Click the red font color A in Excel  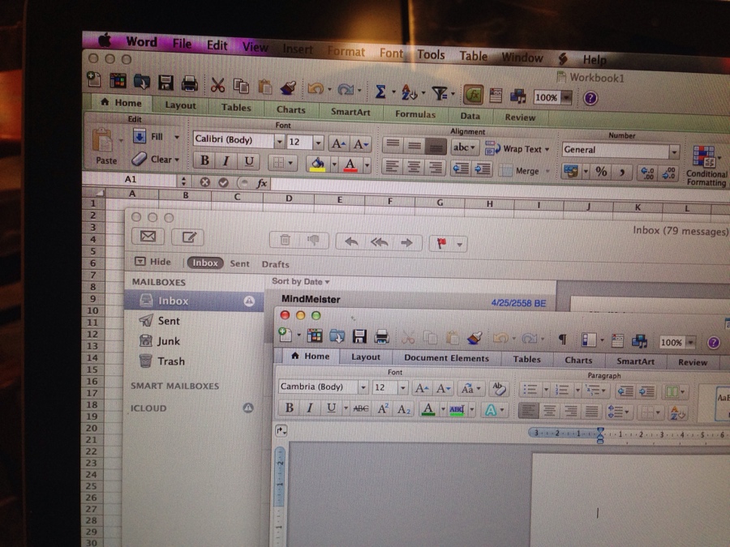point(350,165)
